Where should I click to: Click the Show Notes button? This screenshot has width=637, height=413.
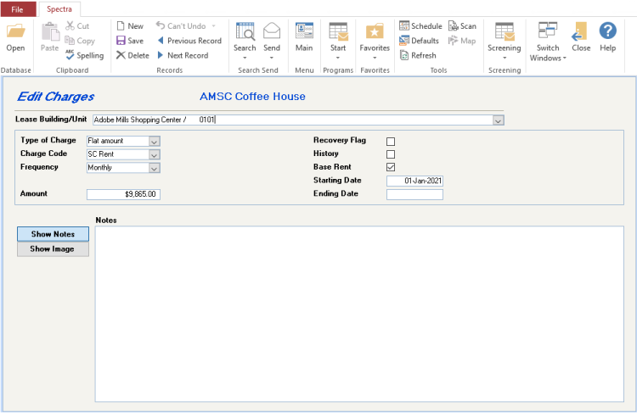click(x=53, y=234)
